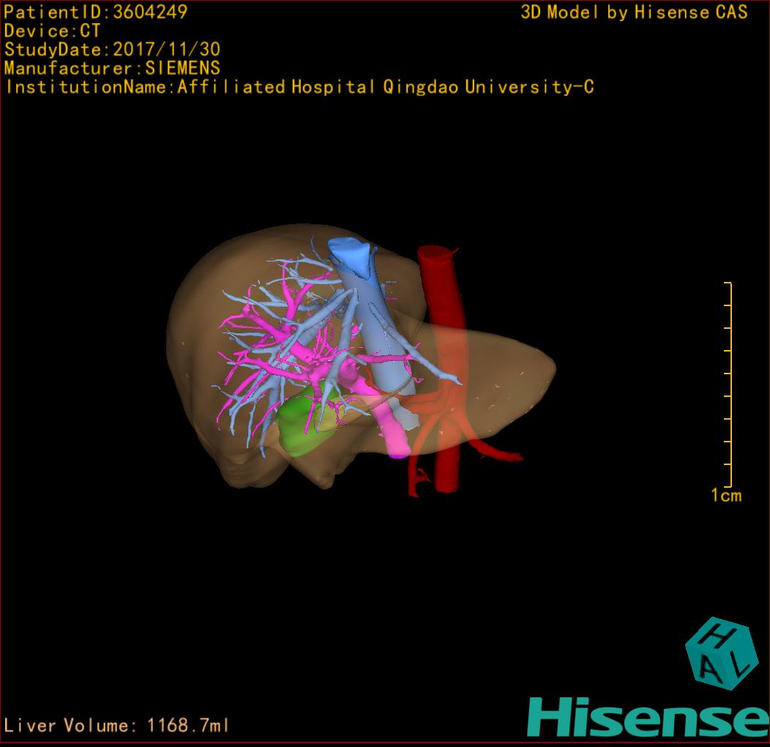Image resolution: width=770 pixels, height=747 pixels.
Task: Click the Liver Volume 1168.7ml readout
Action: click(x=117, y=726)
